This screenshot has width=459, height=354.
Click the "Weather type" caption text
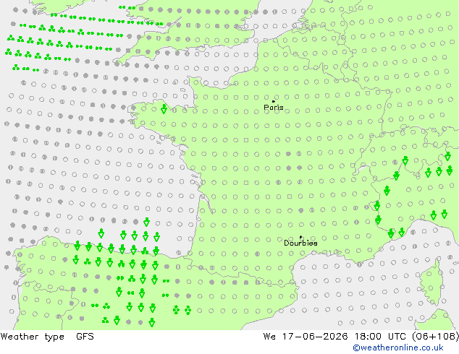pos(32,337)
